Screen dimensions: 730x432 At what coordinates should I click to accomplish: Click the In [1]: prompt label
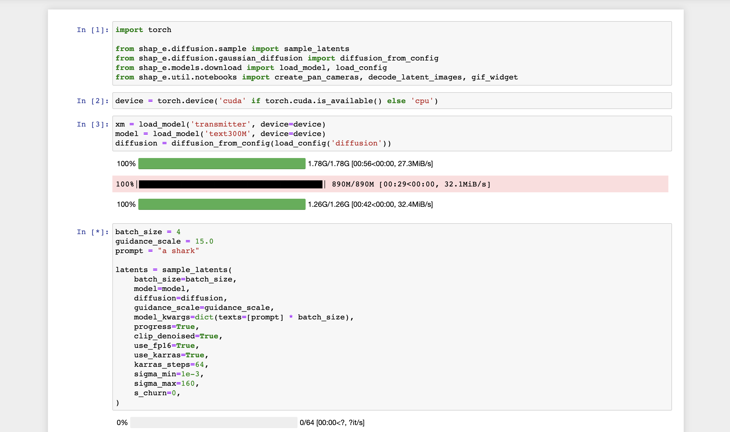pos(92,29)
